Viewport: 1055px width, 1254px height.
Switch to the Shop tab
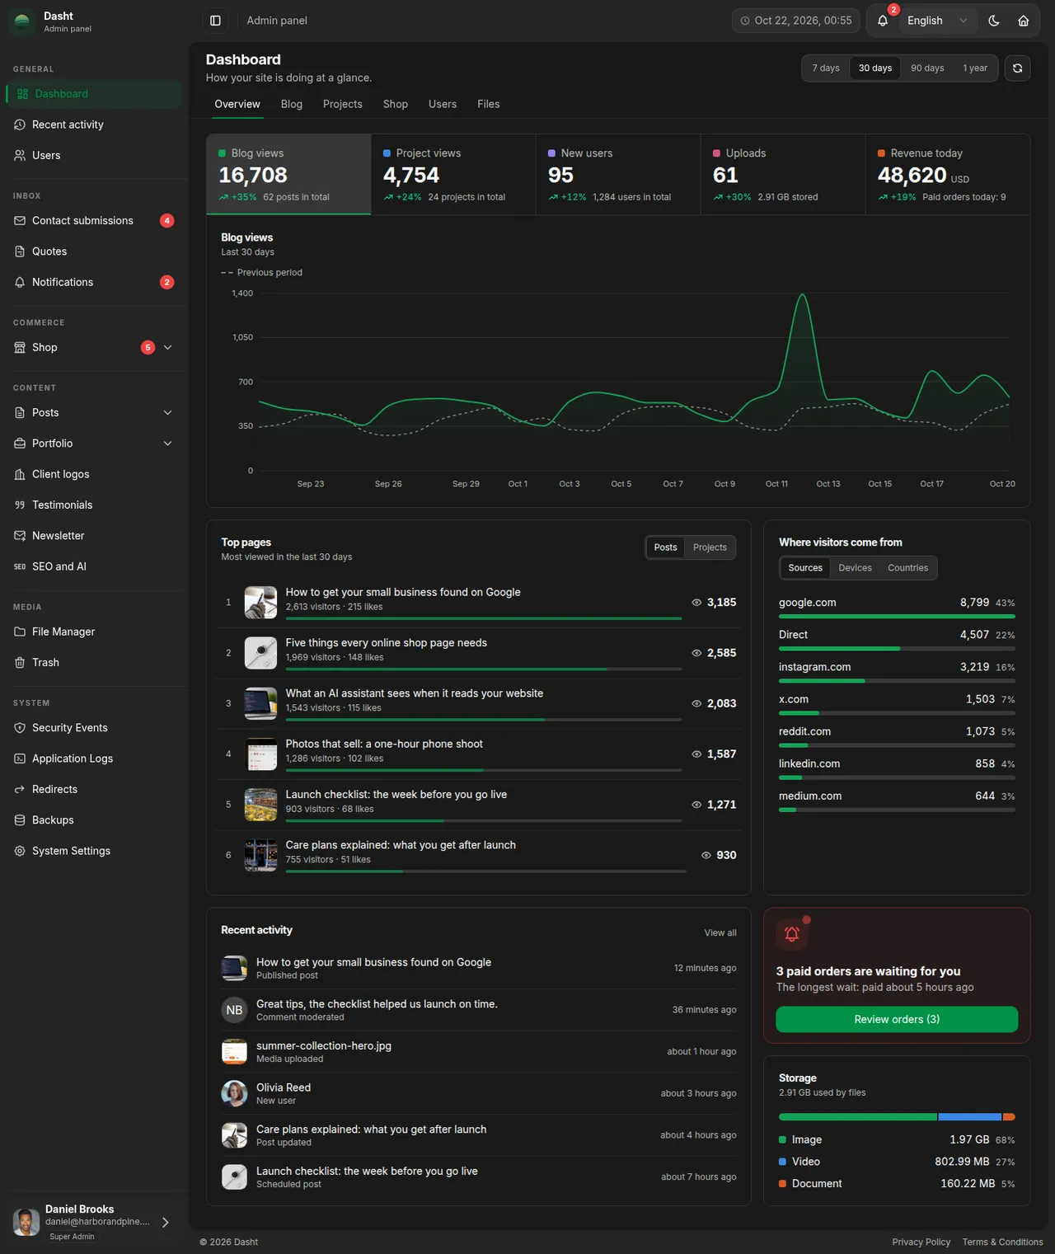coord(396,104)
